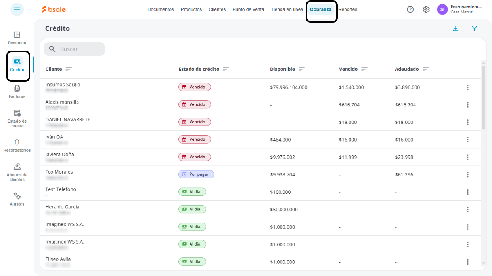The height and width of the screenshot is (276, 492).
Task: Open Reportes top menu
Action: tap(348, 9)
